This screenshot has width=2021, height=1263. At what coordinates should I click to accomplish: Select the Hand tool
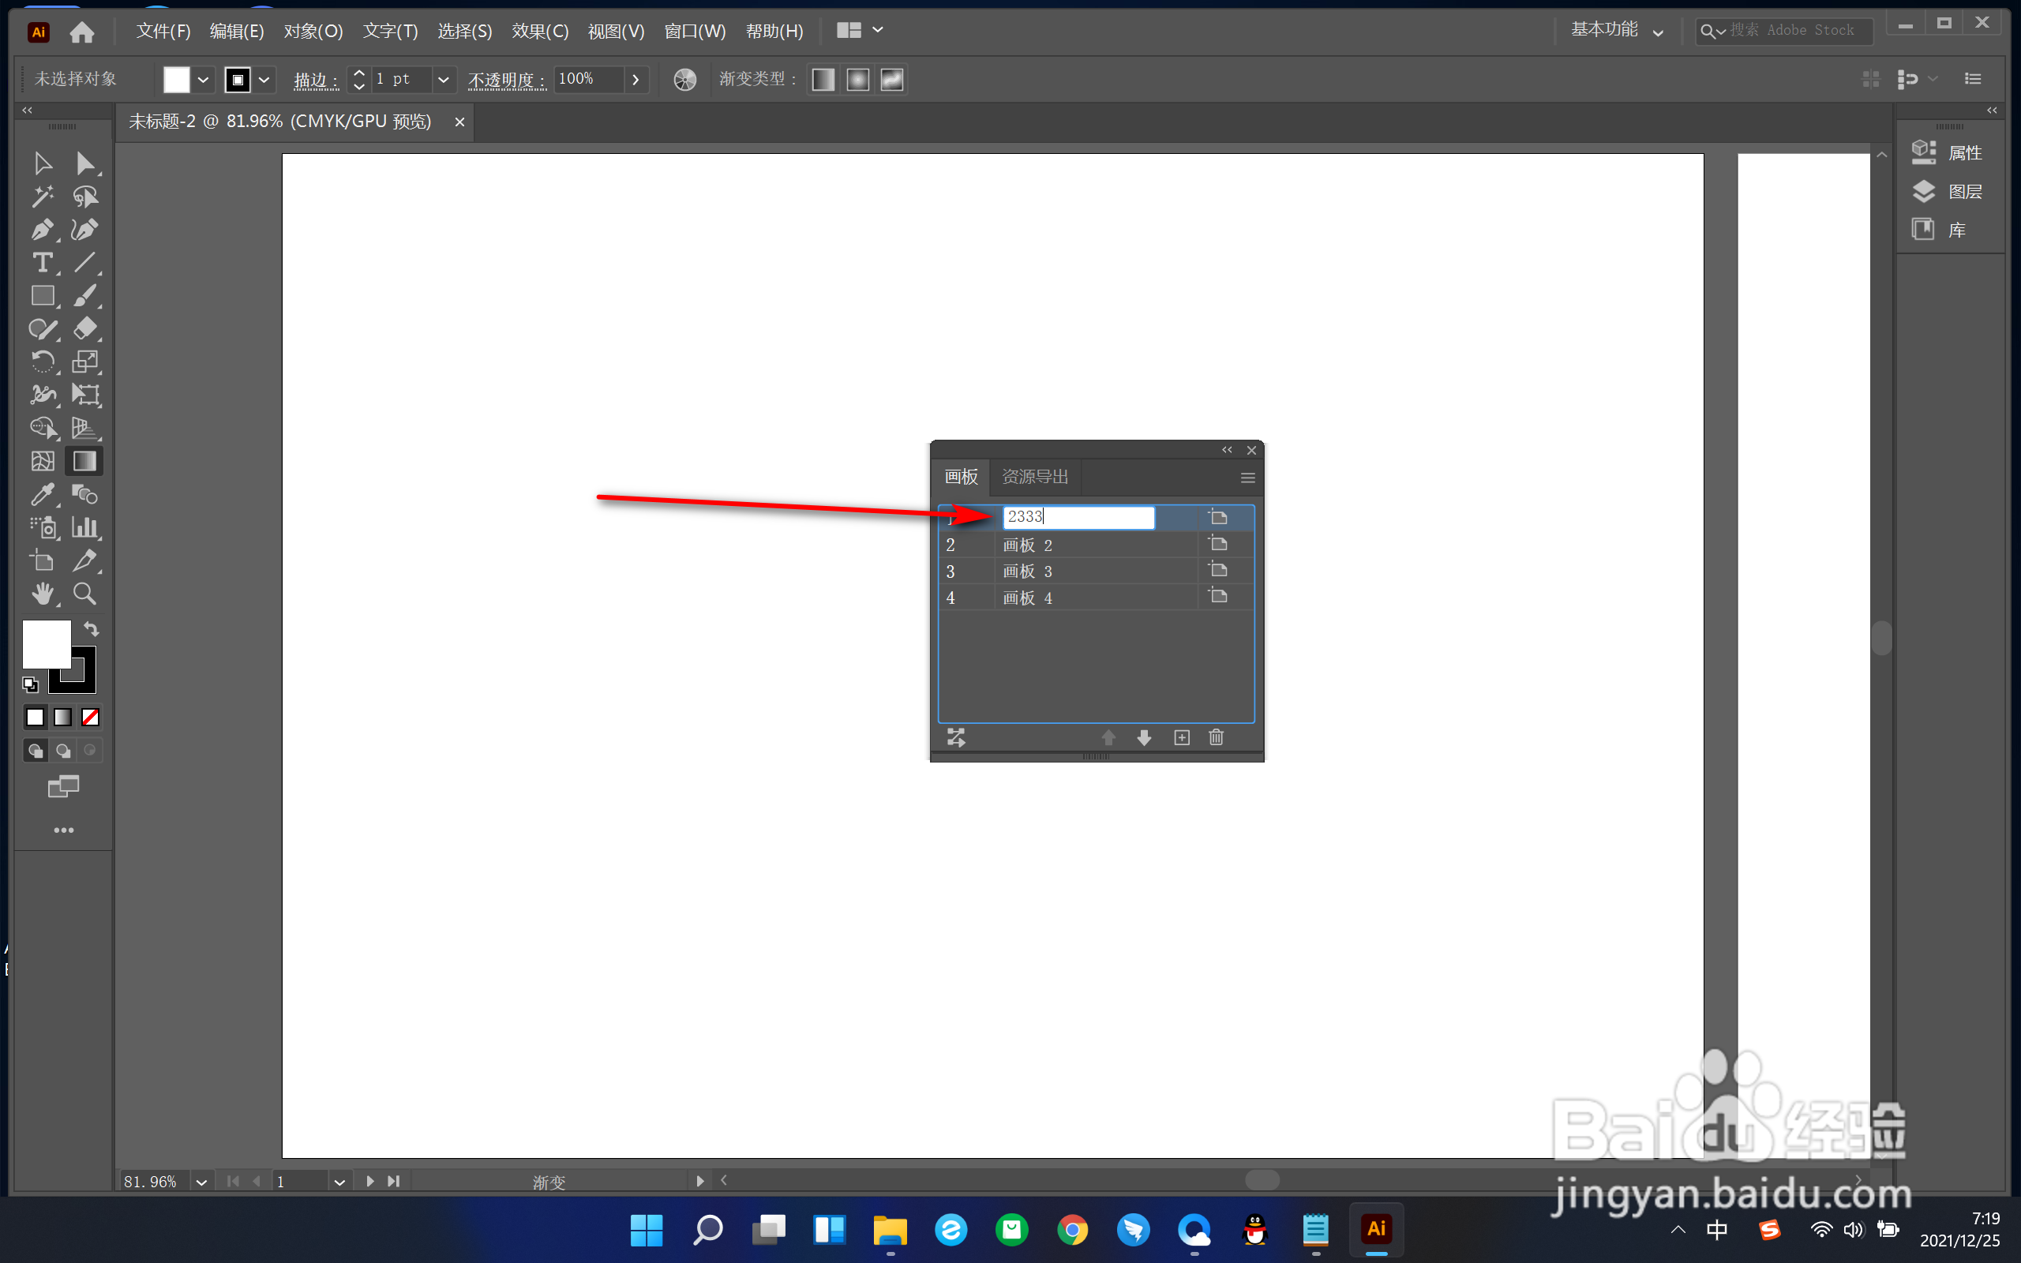[42, 594]
